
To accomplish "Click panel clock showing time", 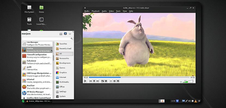I will coord(173,101).
